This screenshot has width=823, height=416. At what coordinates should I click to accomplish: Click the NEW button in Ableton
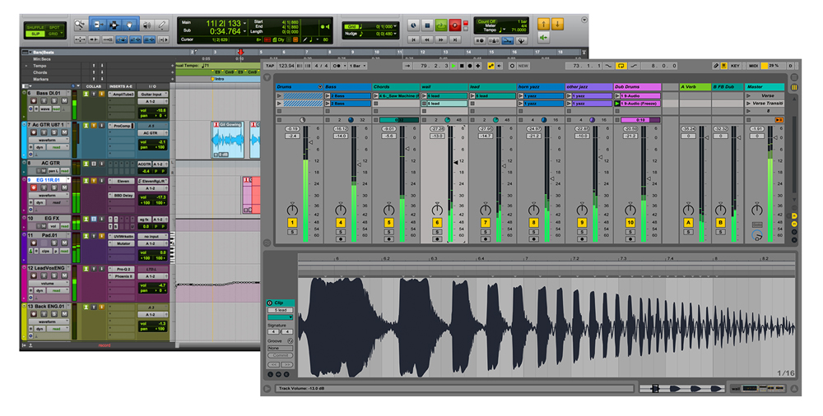[524, 66]
